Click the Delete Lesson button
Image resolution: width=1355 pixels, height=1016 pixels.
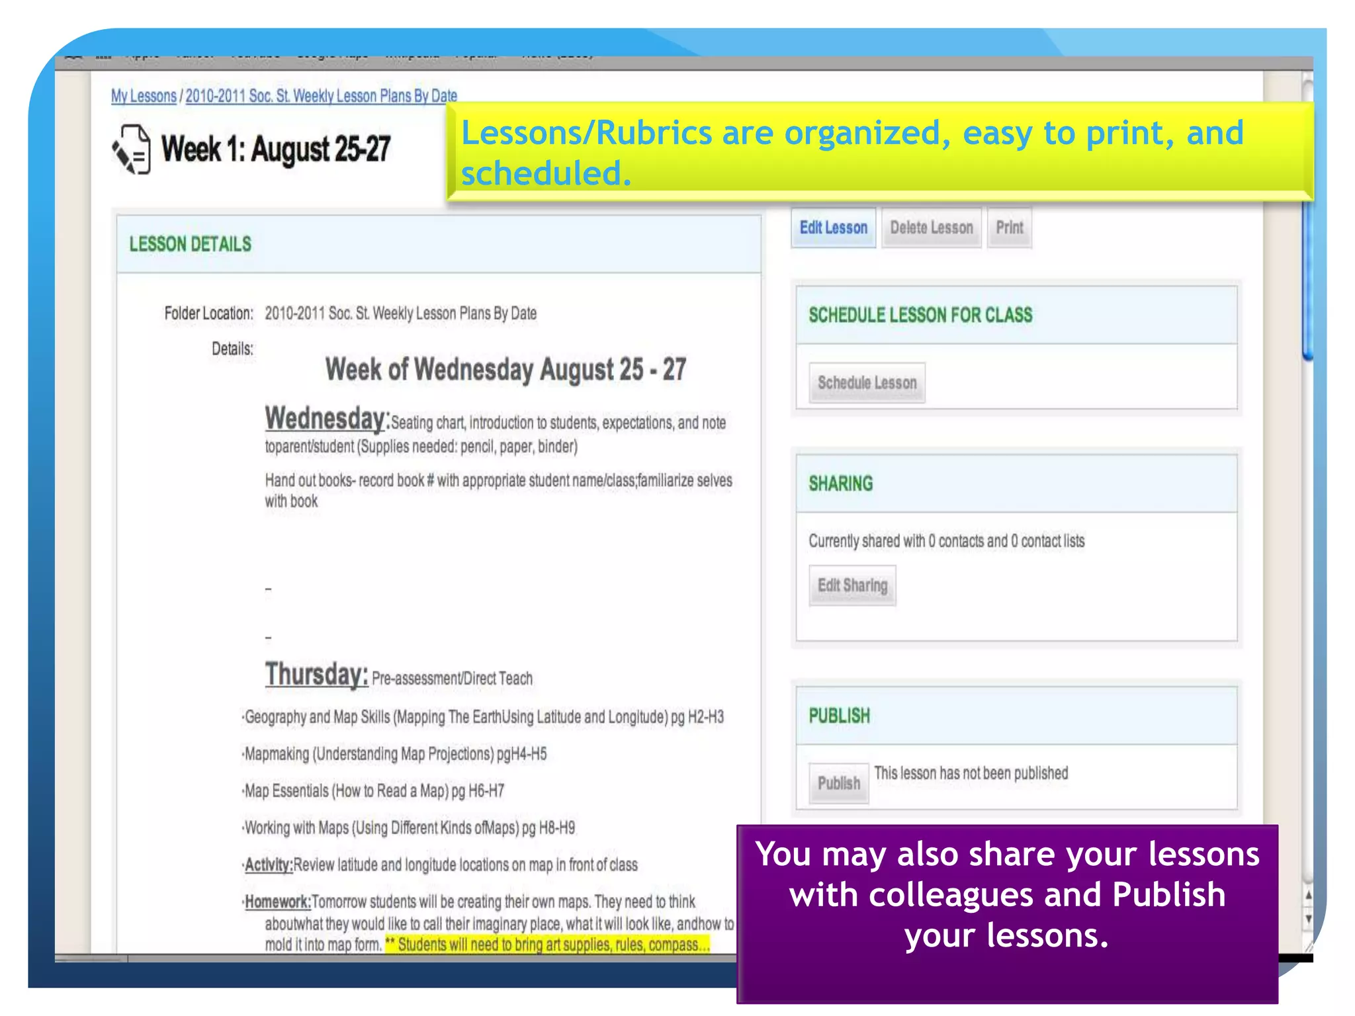click(931, 228)
